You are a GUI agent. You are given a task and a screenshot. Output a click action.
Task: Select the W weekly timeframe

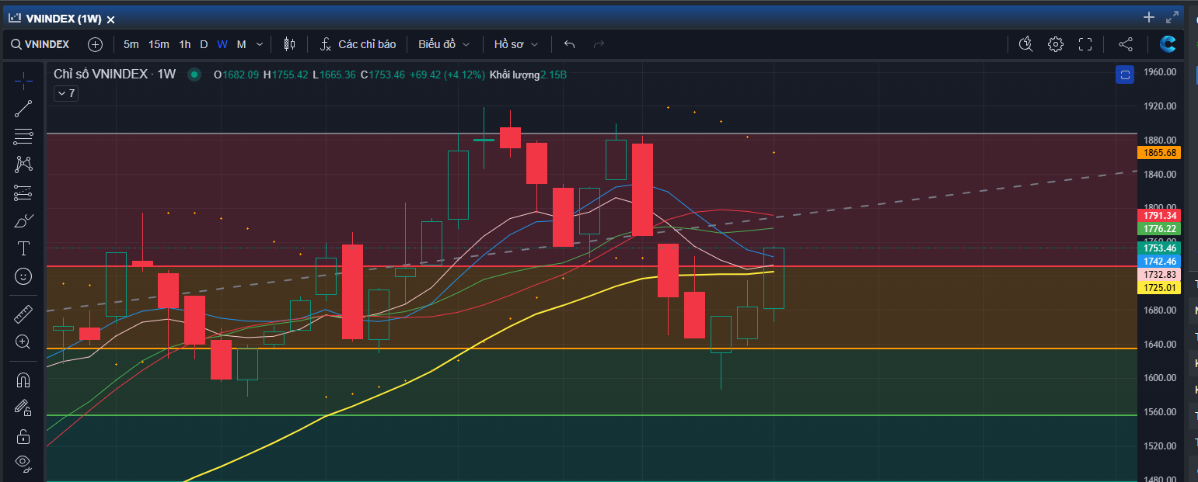tap(222, 44)
